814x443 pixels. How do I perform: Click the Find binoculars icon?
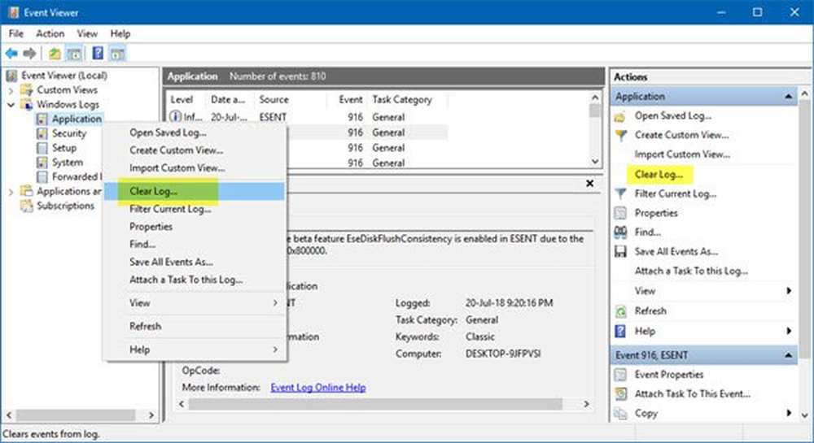tap(620, 232)
